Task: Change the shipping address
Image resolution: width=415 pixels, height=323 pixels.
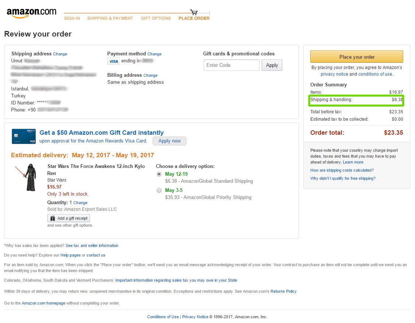Action: pos(60,54)
